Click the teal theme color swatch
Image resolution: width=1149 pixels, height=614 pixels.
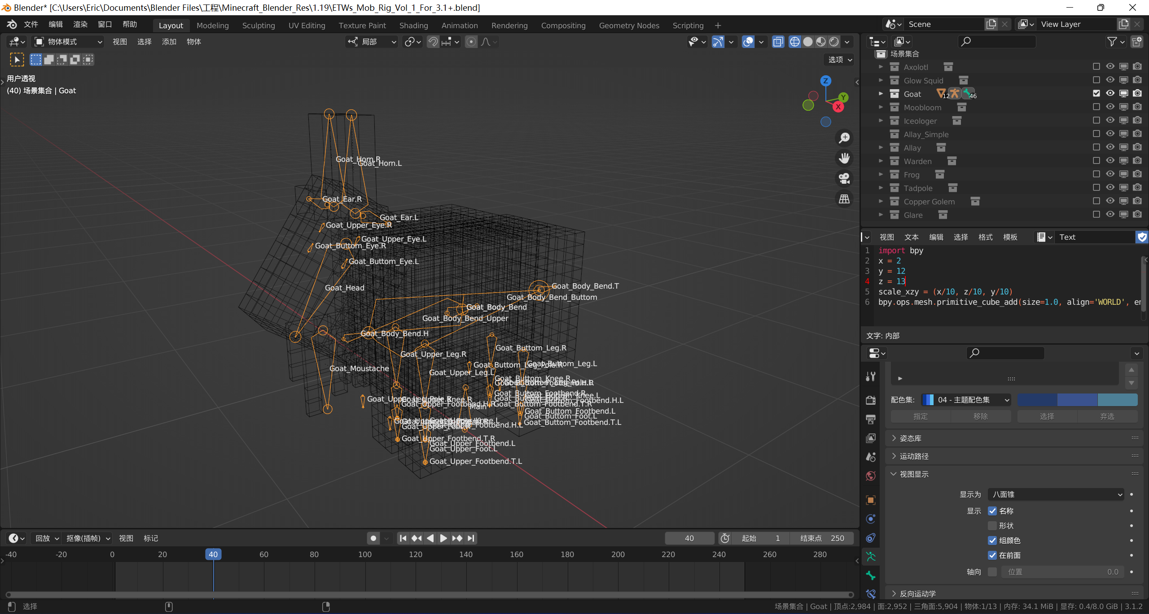(x=1118, y=399)
